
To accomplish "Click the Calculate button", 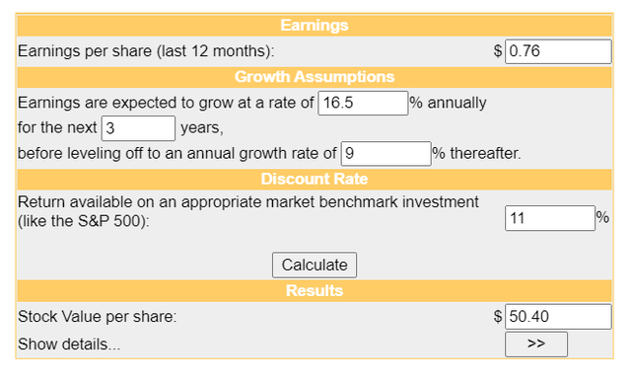I will [x=315, y=265].
